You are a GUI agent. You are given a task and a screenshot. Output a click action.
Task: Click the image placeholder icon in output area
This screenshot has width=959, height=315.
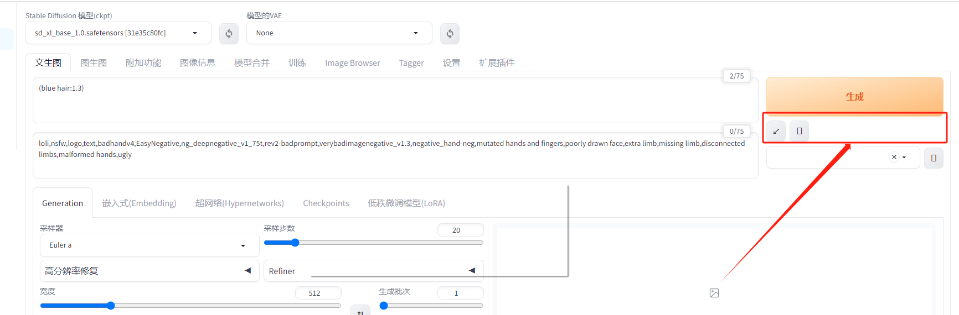pos(714,293)
